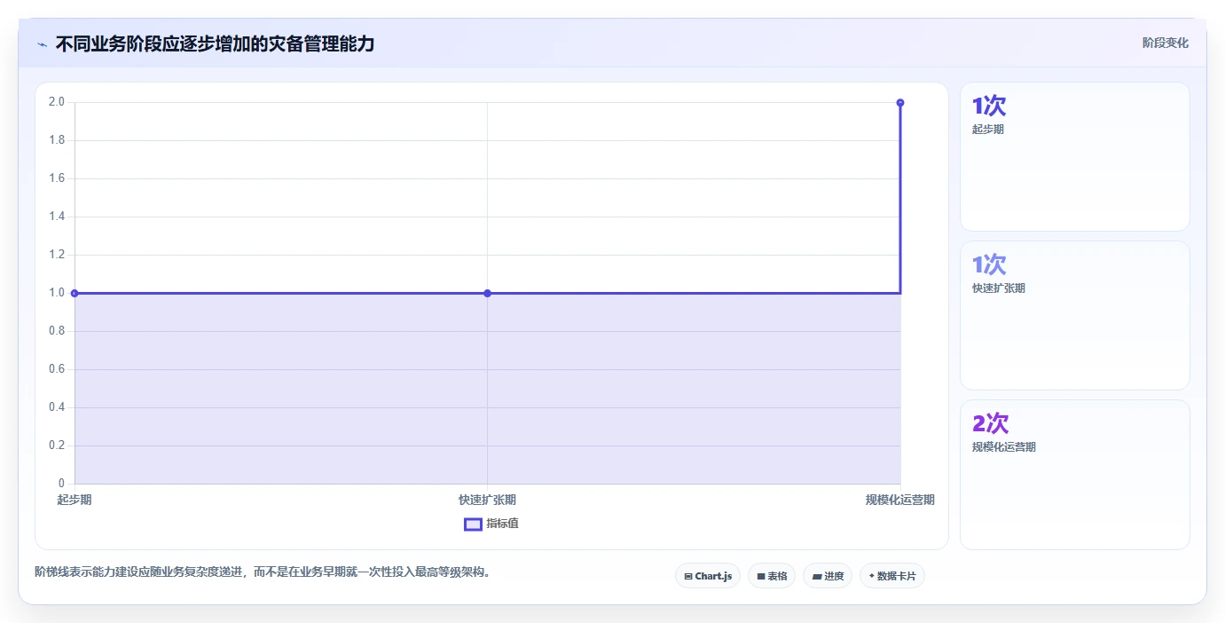Image resolution: width=1225 pixels, height=623 pixels.
Task: Click the 0.8 y-axis tick label
Action: [x=57, y=331]
